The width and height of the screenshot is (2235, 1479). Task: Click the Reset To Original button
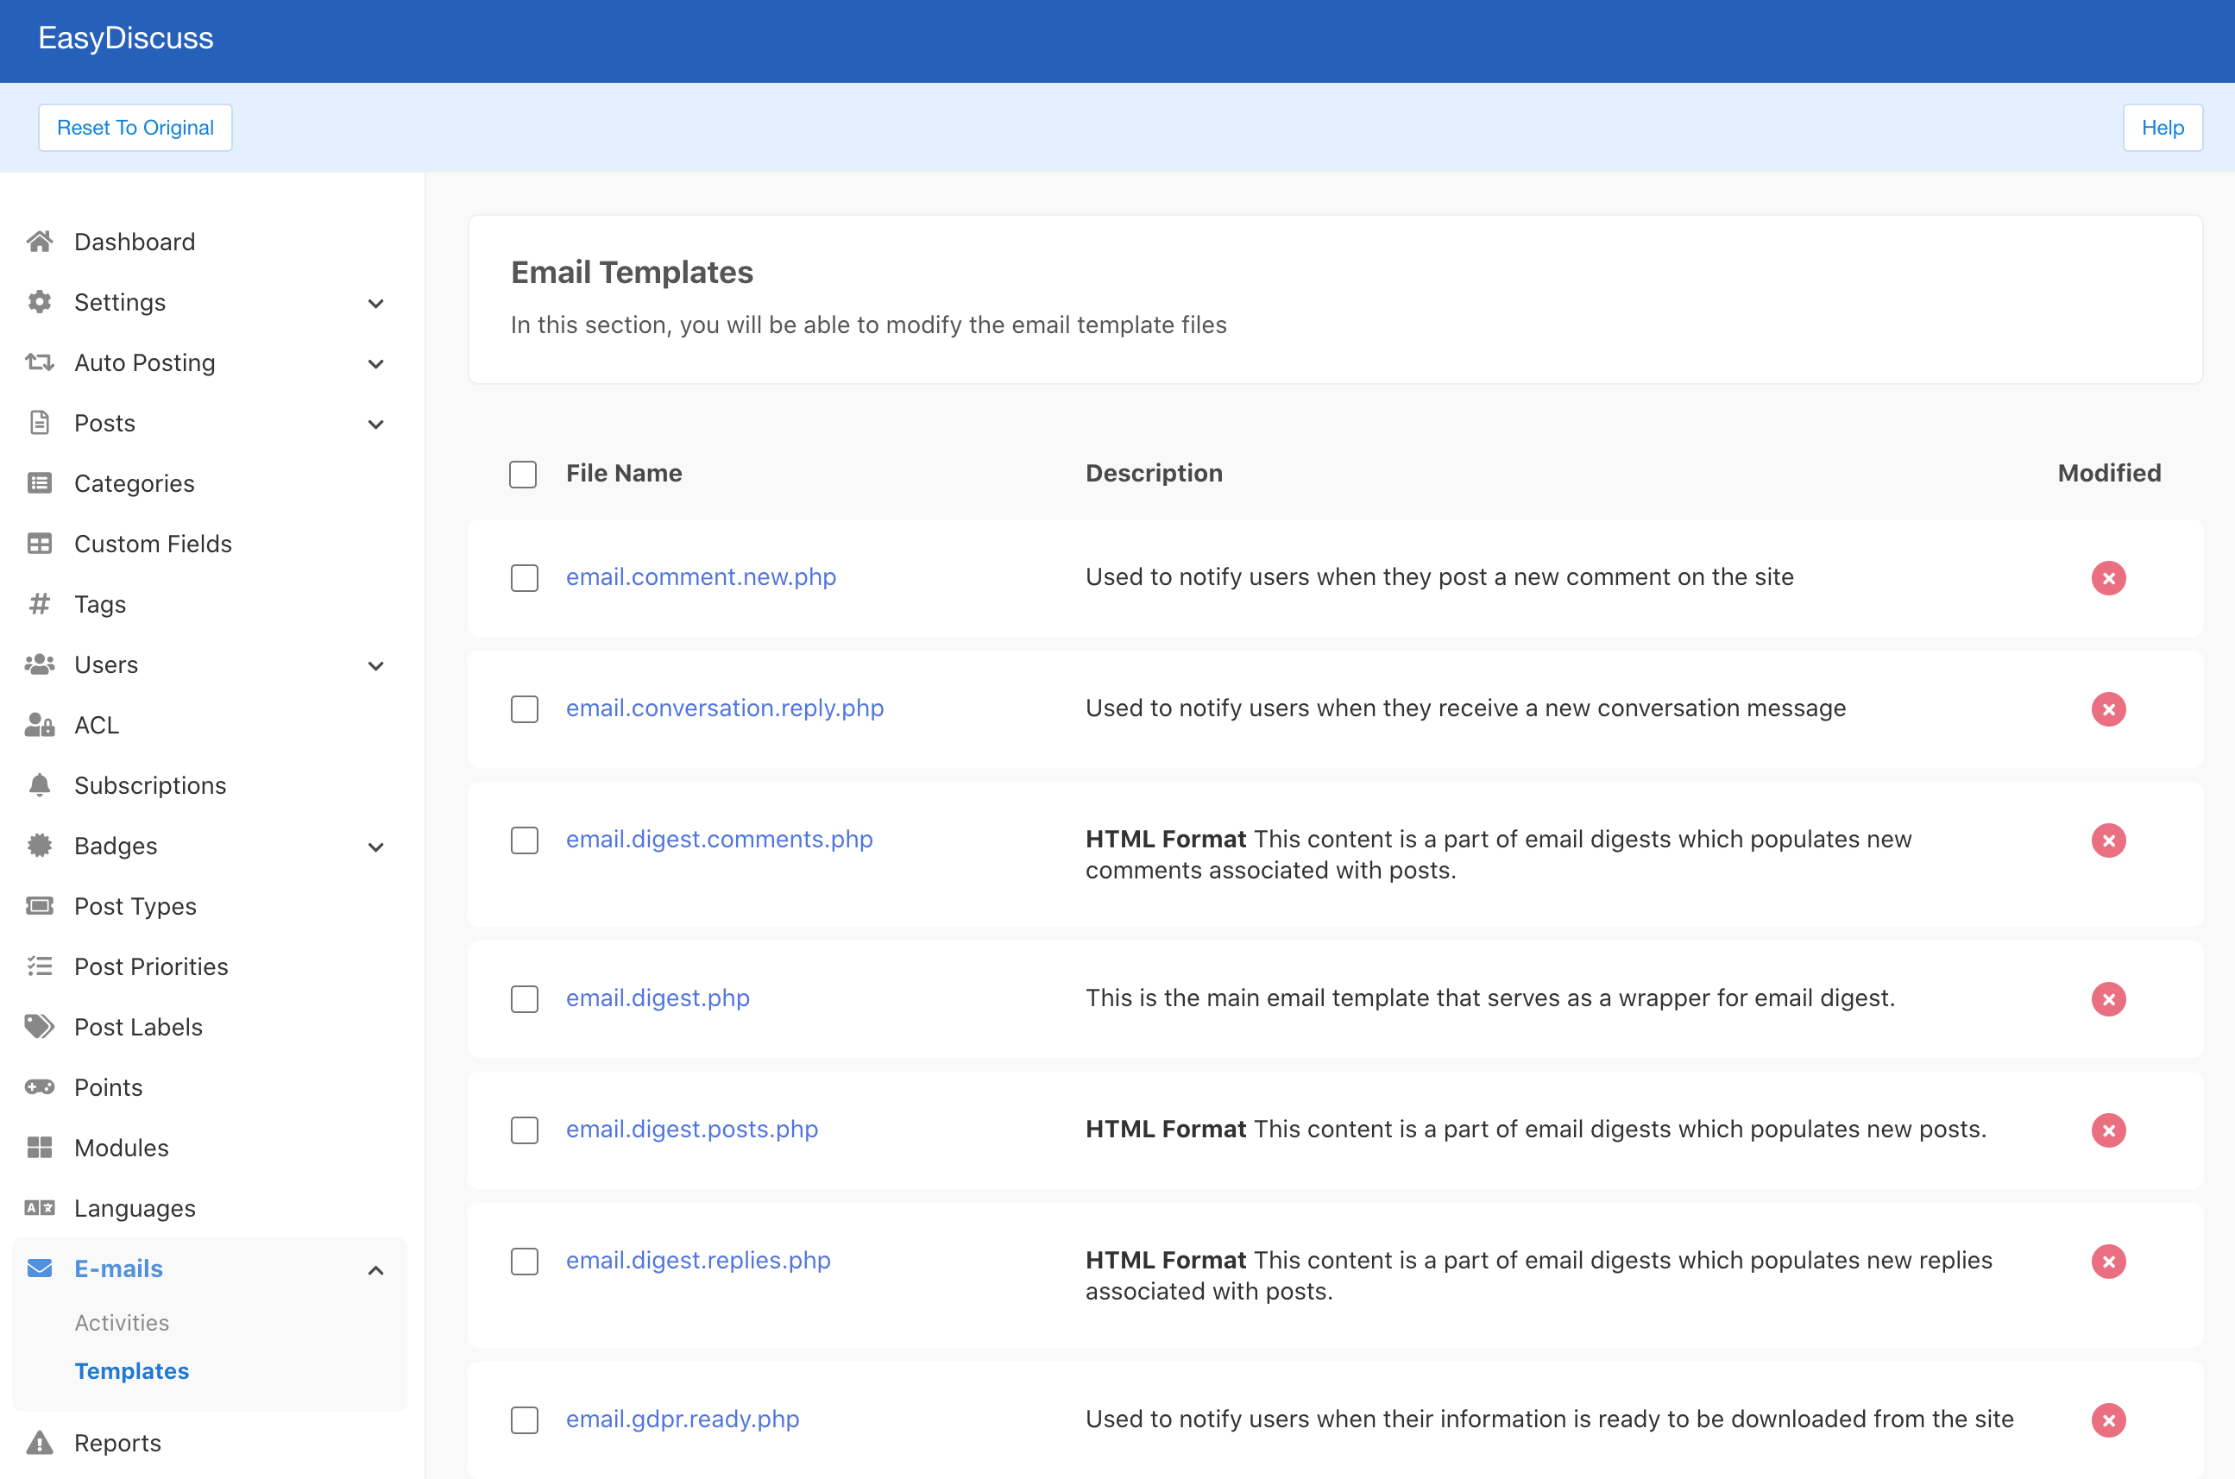(x=135, y=128)
